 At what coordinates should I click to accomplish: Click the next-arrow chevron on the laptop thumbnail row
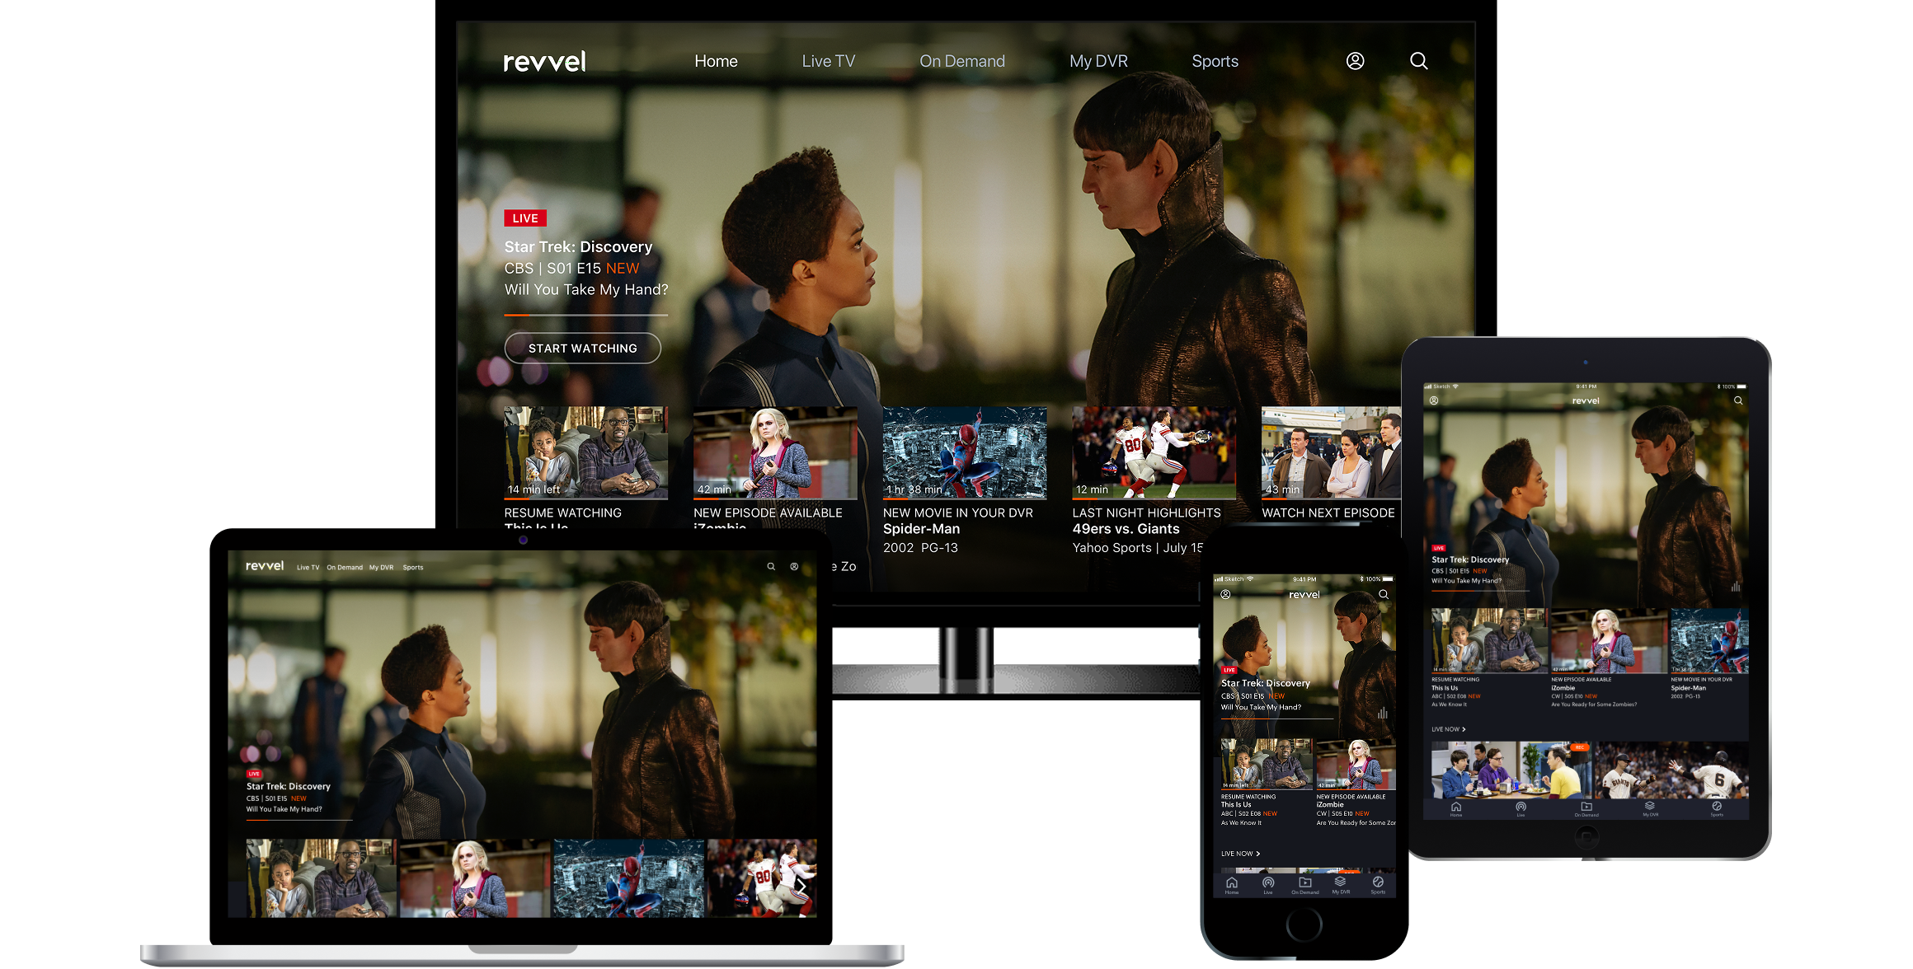click(x=801, y=886)
